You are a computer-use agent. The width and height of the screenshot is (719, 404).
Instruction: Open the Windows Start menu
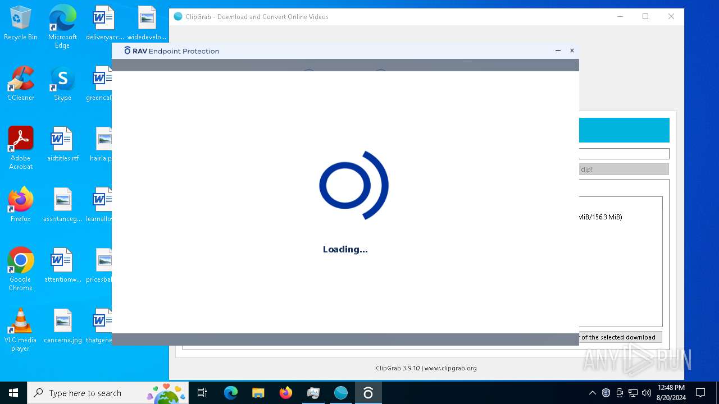[13, 393]
